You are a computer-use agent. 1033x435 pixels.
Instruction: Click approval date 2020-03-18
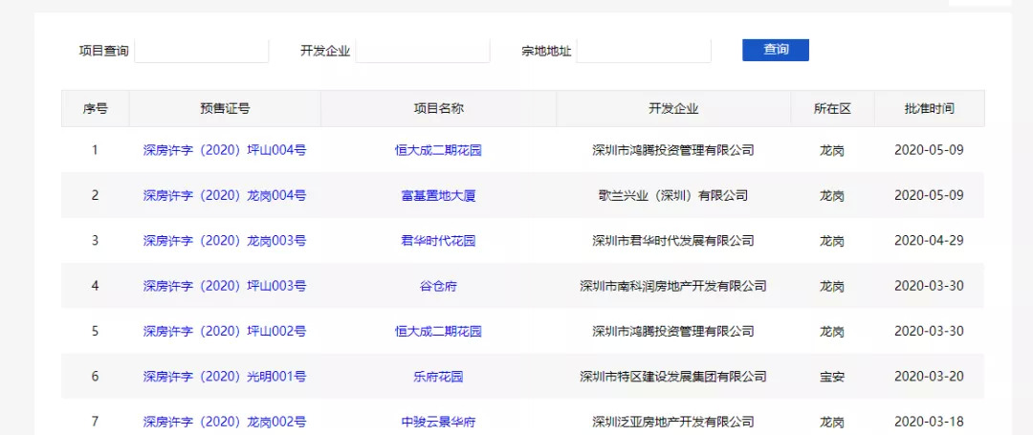click(x=929, y=422)
